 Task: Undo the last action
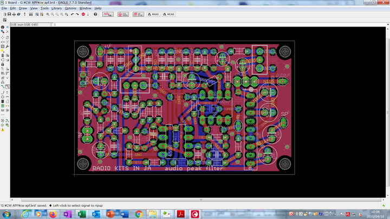pyautogui.click(x=72, y=14)
